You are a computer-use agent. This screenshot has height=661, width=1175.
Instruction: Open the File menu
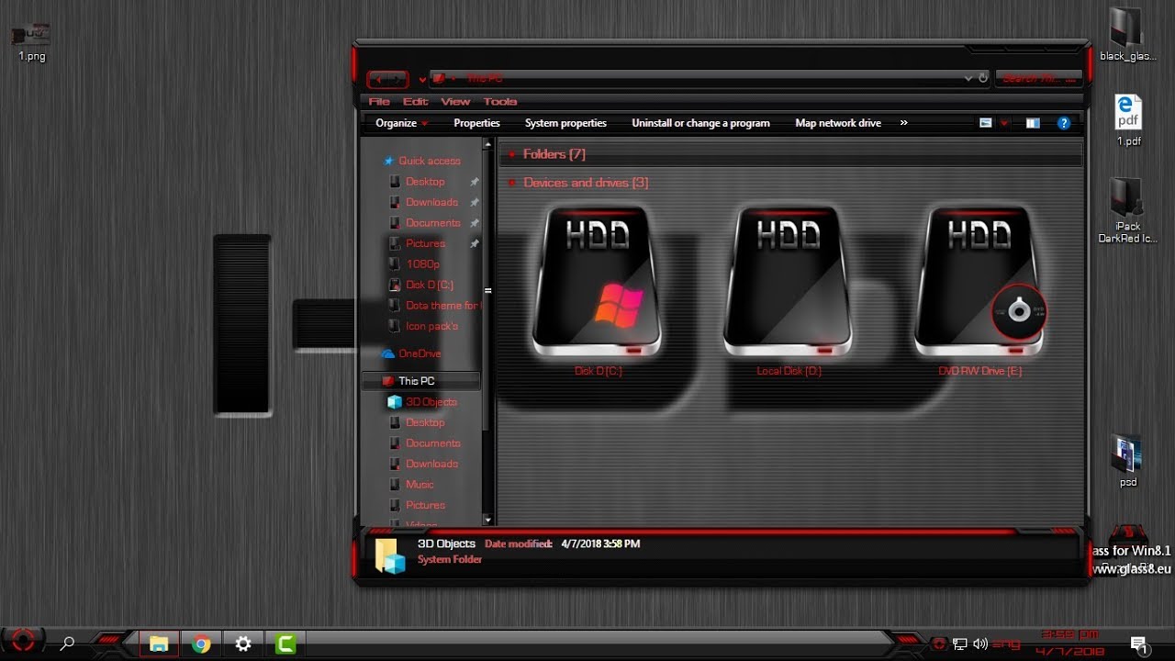pos(378,101)
